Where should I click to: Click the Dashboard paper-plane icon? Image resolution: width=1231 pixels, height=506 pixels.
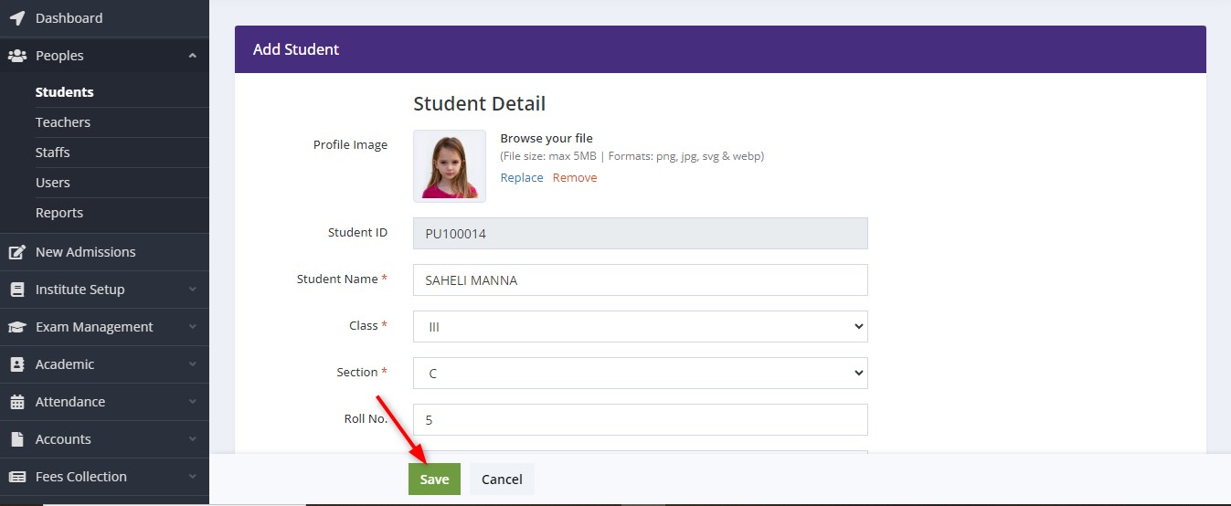(x=16, y=18)
